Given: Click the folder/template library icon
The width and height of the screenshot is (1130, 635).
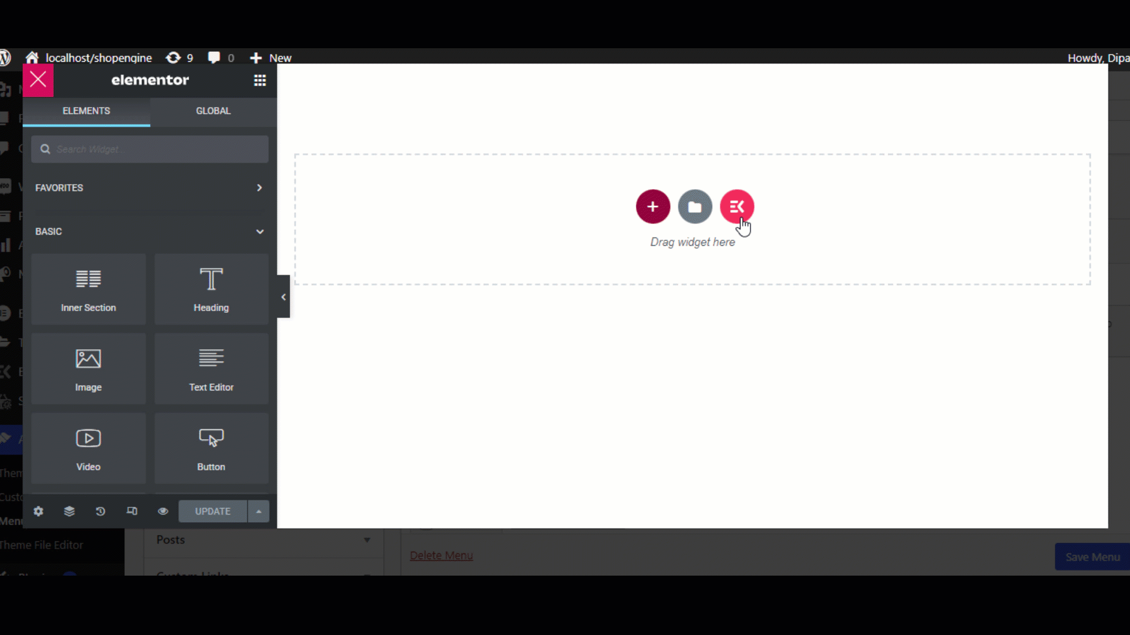Looking at the screenshot, I should 694,206.
